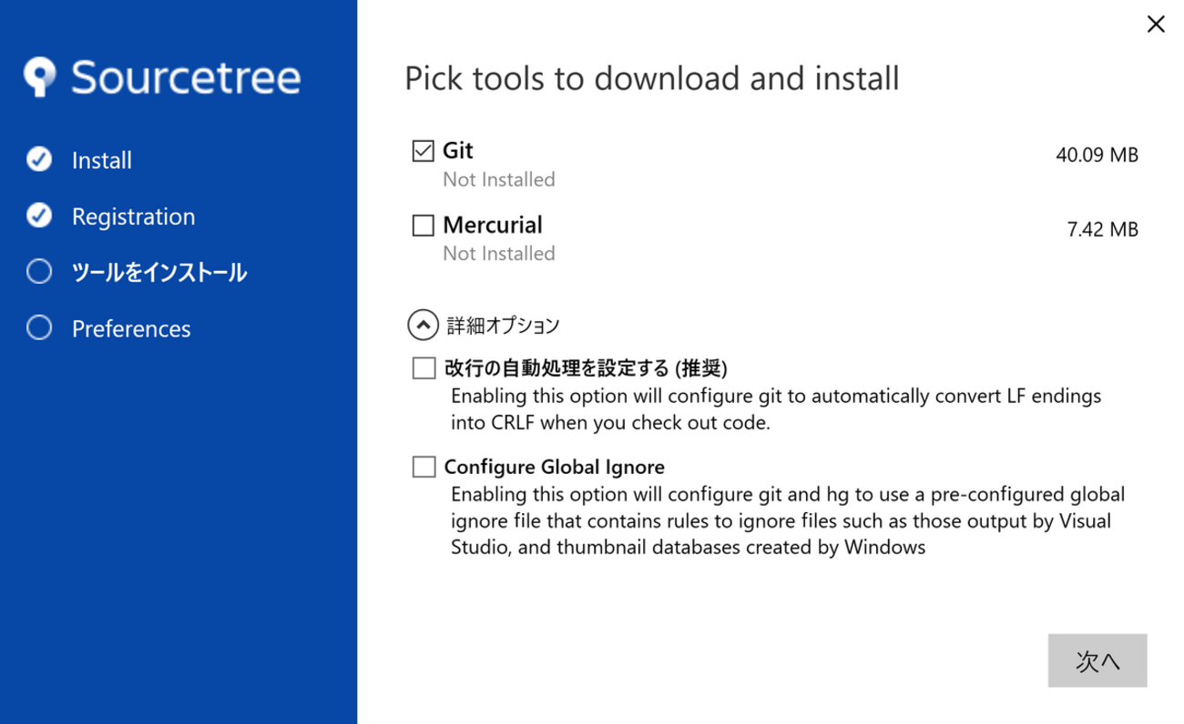Close the installer with the X button

click(x=1155, y=25)
